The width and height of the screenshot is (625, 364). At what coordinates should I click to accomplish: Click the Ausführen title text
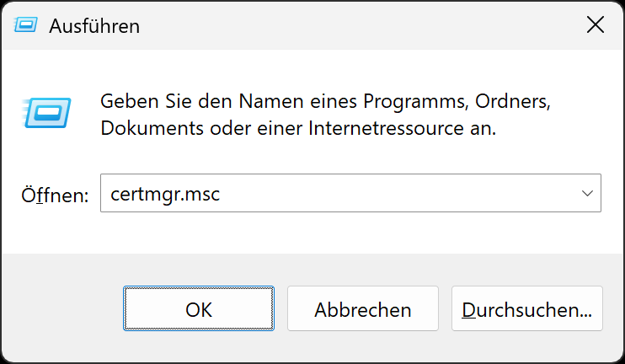click(94, 26)
